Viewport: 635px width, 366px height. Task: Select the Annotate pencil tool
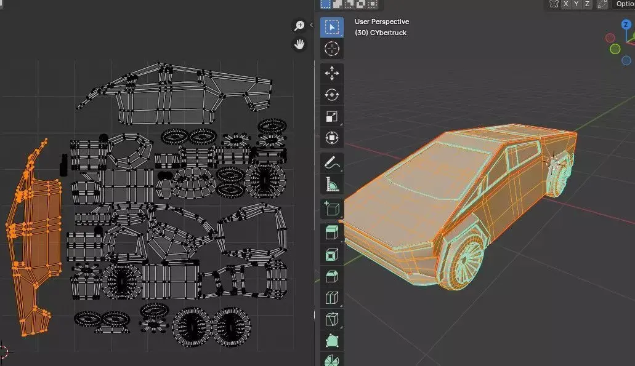click(332, 162)
